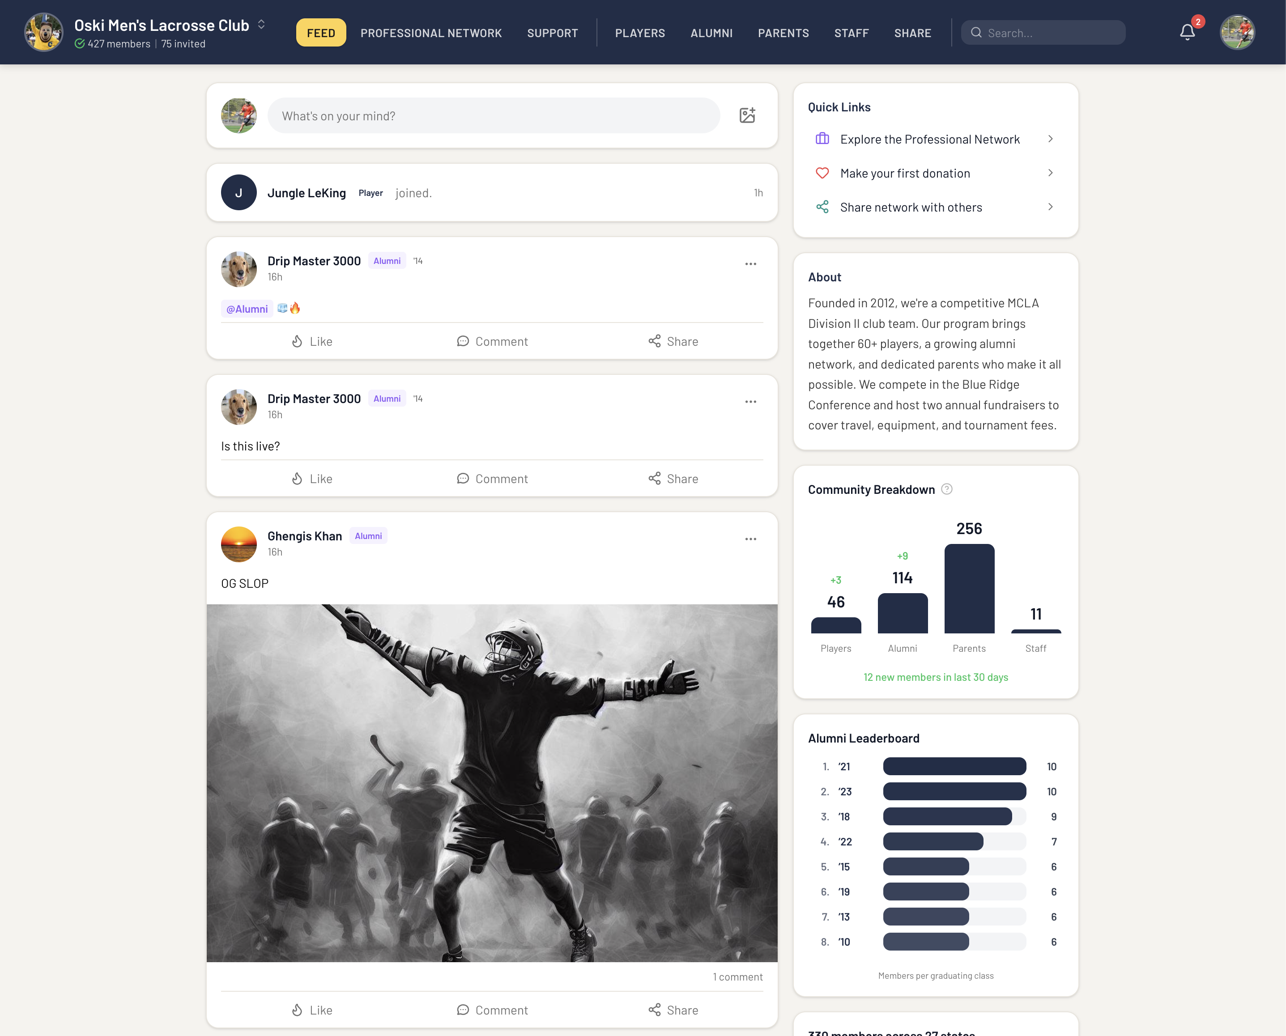The image size is (1286, 1036).
Task: Click the add photo icon in composer
Action: pos(747,115)
